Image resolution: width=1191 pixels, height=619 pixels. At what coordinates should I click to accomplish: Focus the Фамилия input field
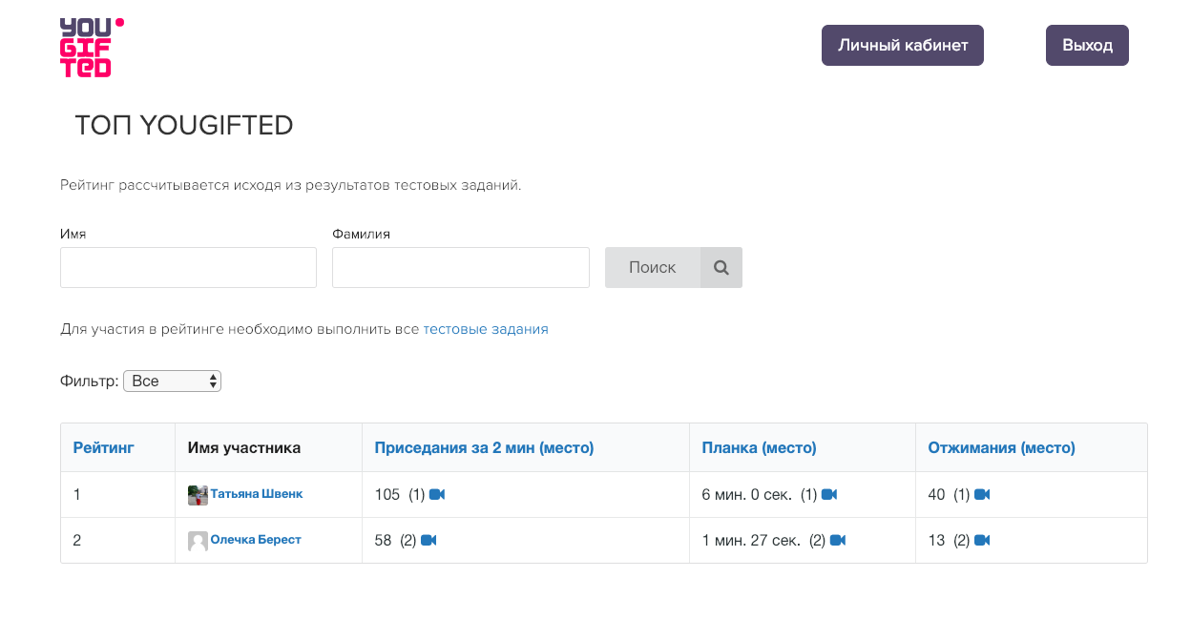coord(460,268)
